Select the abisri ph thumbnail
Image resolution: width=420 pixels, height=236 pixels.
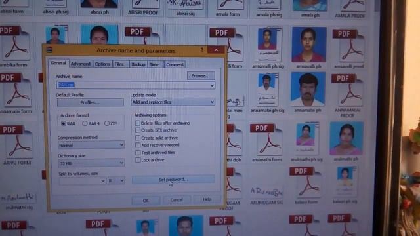(x=99, y=7)
